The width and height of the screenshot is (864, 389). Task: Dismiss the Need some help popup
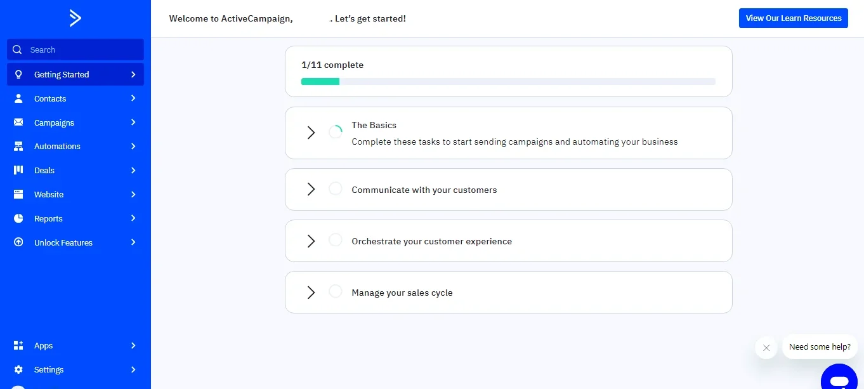click(x=766, y=348)
